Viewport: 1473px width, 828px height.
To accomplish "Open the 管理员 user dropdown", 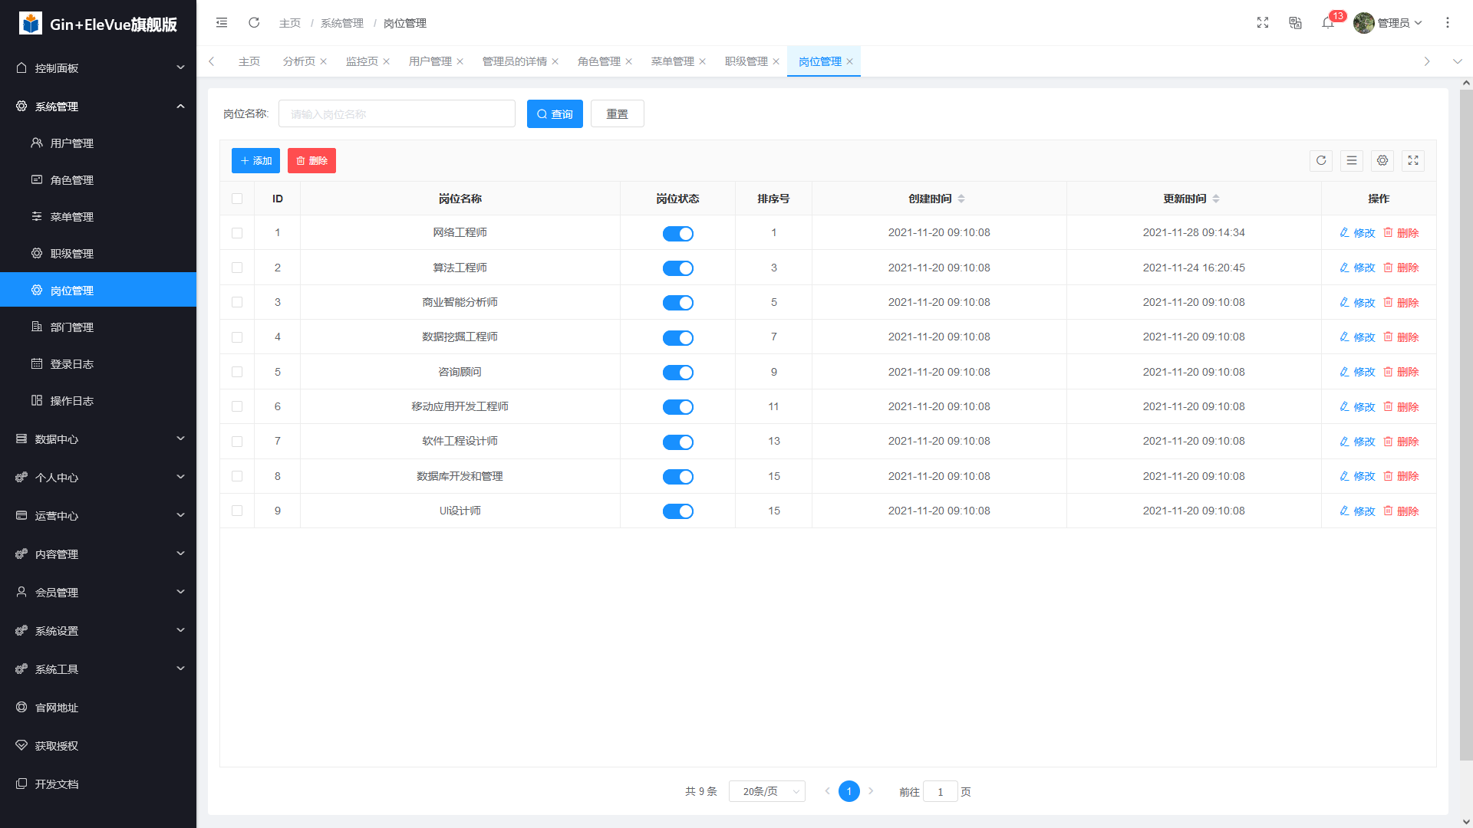I will 1390,23.
